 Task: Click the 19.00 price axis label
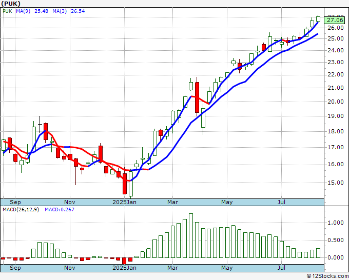point(336,116)
